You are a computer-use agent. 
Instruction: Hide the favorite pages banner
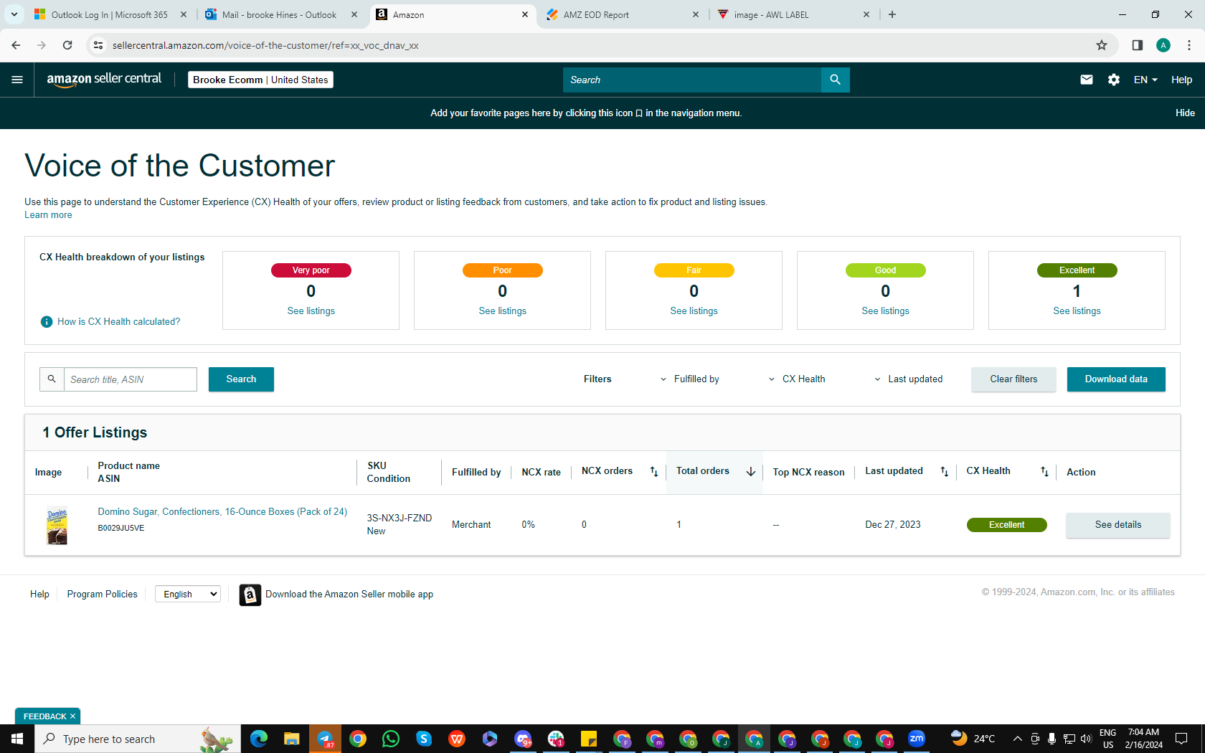(x=1185, y=113)
